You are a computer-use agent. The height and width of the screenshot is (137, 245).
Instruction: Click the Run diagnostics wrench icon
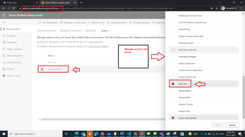[x=39, y=23]
